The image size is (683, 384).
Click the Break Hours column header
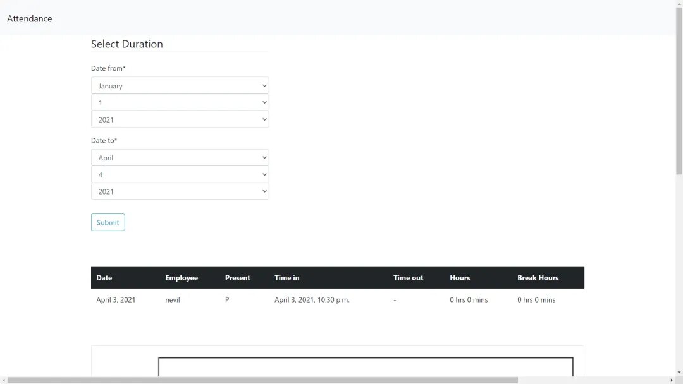[538, 277]
